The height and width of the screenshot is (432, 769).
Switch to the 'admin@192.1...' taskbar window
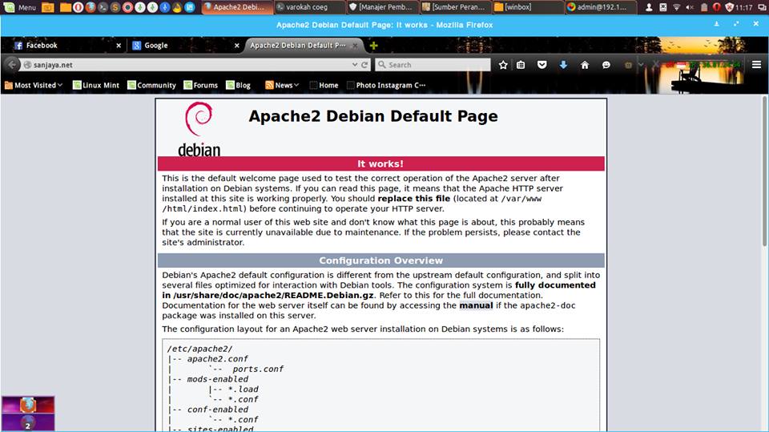click(602, 7)
